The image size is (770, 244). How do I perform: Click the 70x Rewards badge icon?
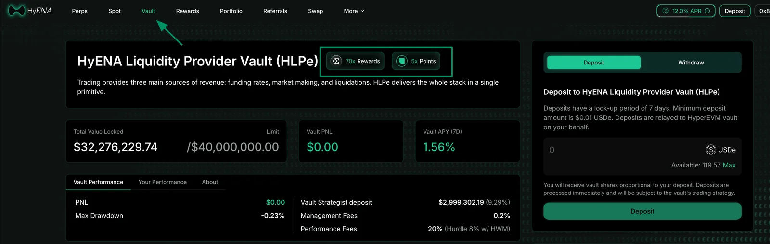pos(336,61)
